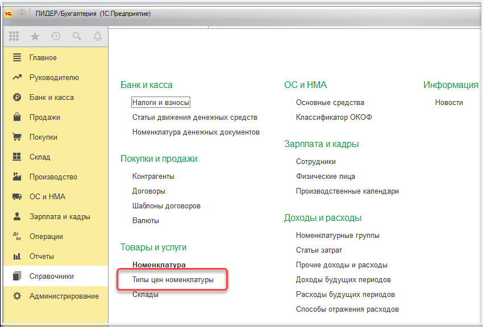Click the 1C logo icon in title bar
This screenshot has width=483, height=327.
9,14
